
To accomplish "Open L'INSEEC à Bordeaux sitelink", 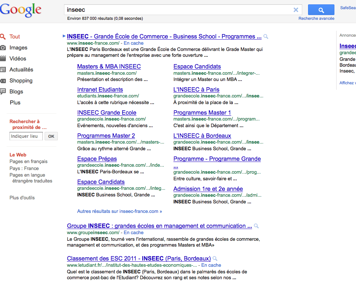I will pyautogui.click(x=202, y=136).
